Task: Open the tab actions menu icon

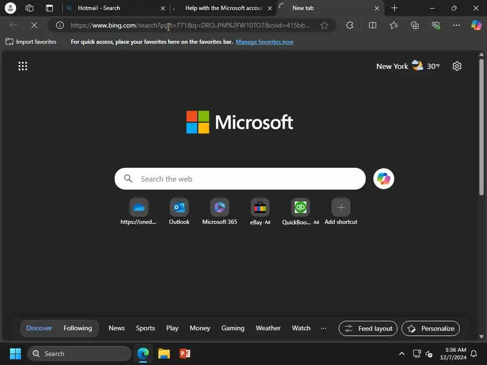Action: click(x=49, y=8)
